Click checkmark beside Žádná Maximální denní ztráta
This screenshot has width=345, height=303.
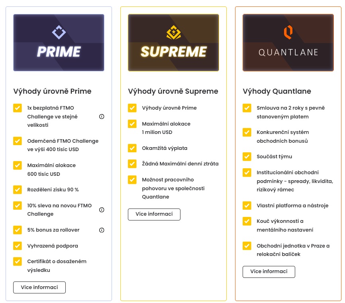(132, 163)
